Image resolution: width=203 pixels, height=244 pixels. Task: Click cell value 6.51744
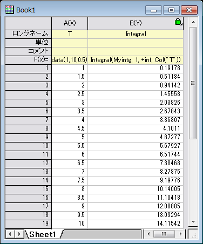136,155
